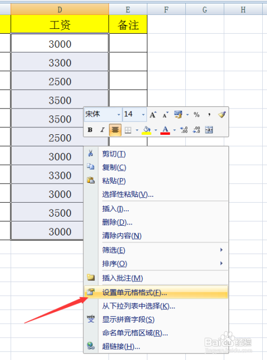Expand the 排序(O) submenu
Viewport: 267px width, 360px height.
coord(156,264)
